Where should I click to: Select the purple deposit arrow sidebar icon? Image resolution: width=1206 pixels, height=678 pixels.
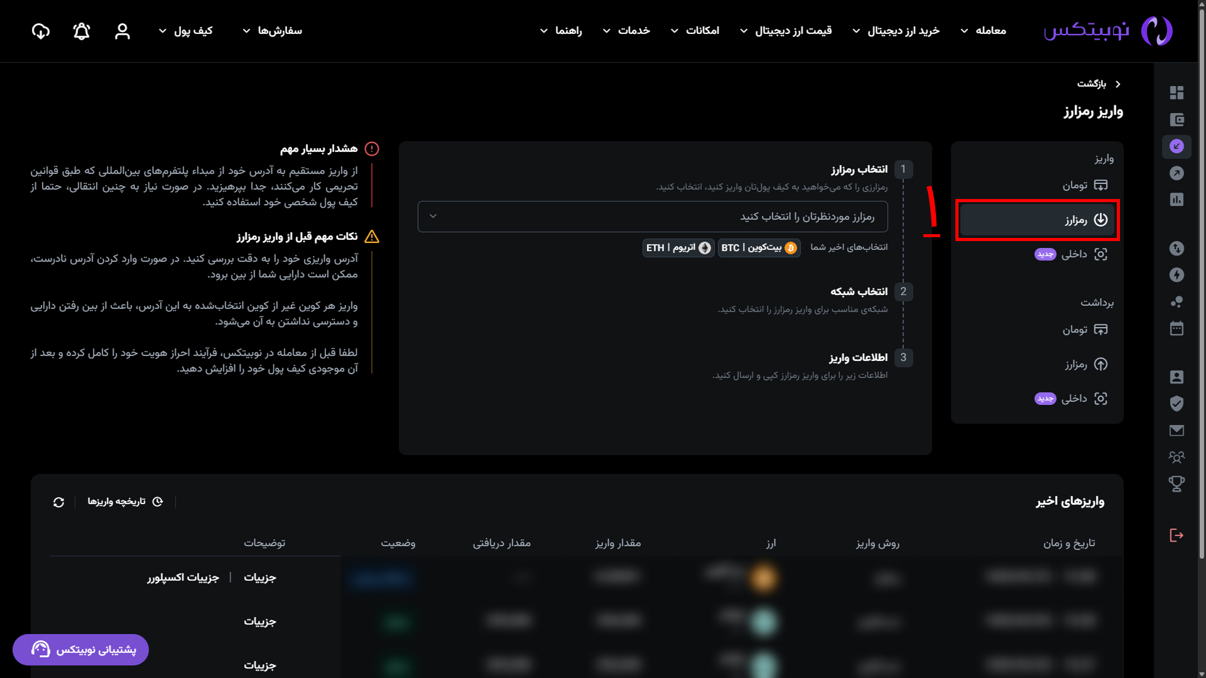(x=1176, y=146)
